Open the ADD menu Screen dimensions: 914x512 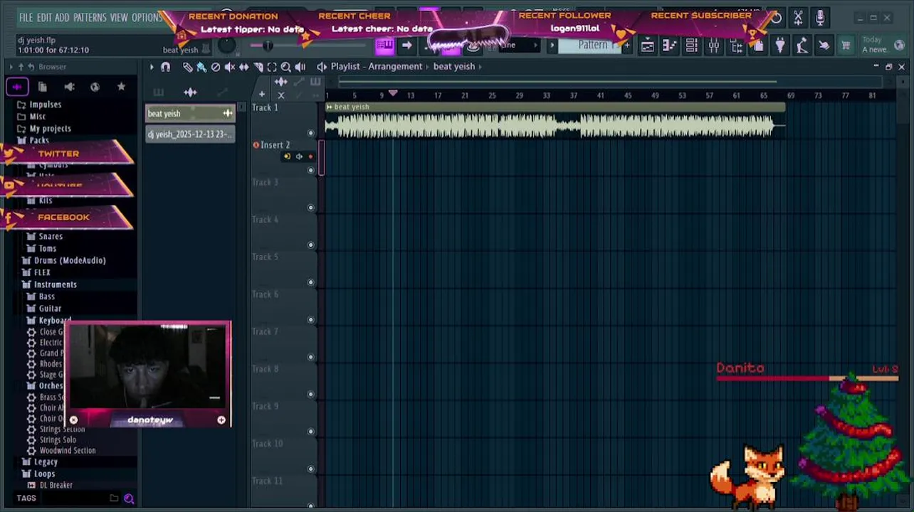point(62,18)
